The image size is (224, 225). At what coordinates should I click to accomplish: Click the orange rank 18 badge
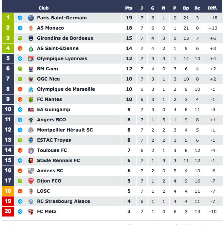coord(8,191)
